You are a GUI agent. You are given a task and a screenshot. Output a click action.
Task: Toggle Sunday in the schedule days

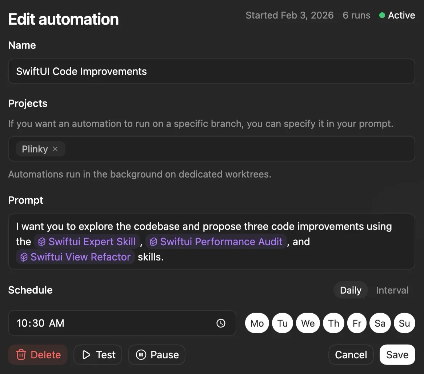pyautogui.click(x=404, y=323)
